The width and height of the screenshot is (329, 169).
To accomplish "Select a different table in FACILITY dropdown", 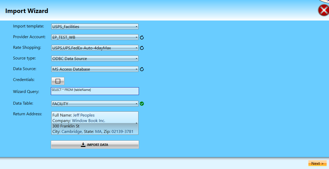I will point(95,104).
